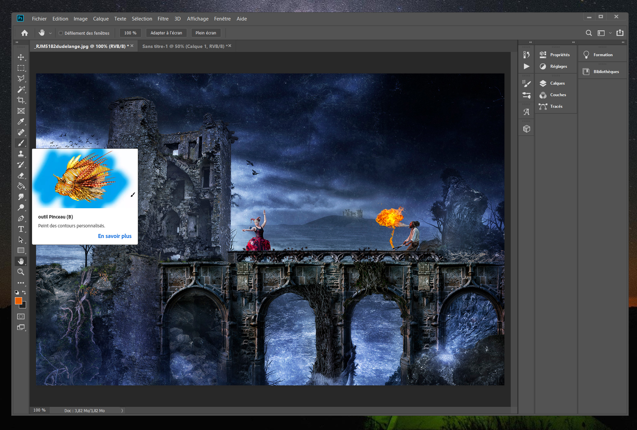Click the En savoir plus link
The height and width of the screenshot is (430, 637).
point(115,236)
